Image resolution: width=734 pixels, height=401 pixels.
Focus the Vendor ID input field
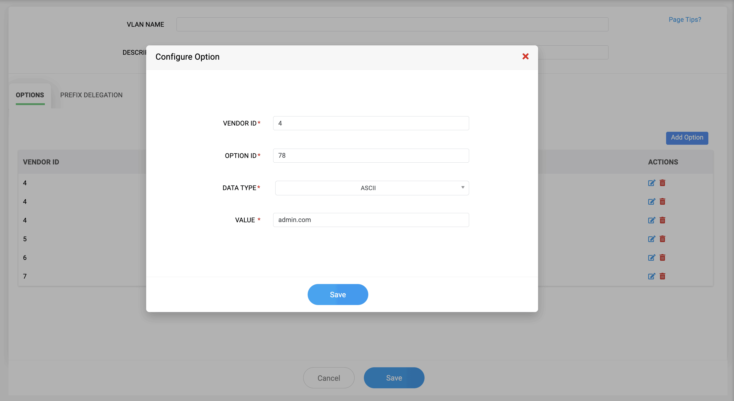(371, 123)
